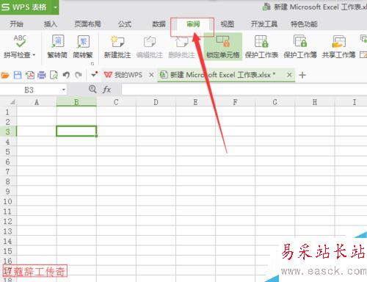This screenshot has height=282, width=367.
Task: Click the undo arrow
Action: [x=66, y=75]
